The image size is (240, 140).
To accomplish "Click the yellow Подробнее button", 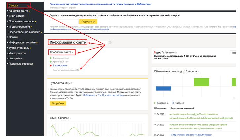I will coord(58,103).
